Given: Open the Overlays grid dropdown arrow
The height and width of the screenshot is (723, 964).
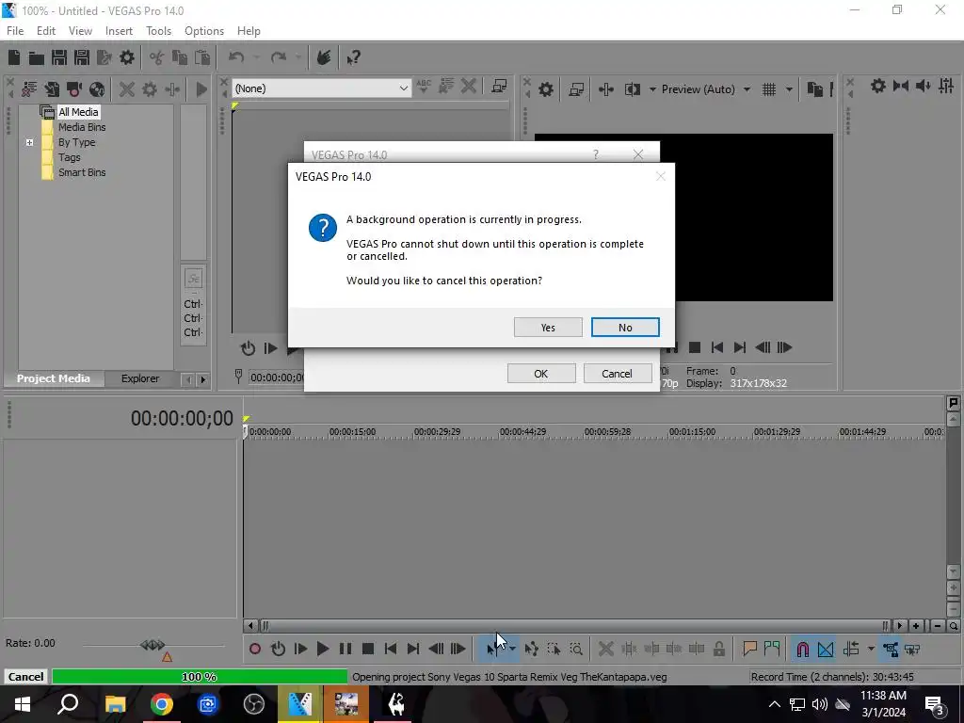Looking at the screenshot, I should 789,89.
